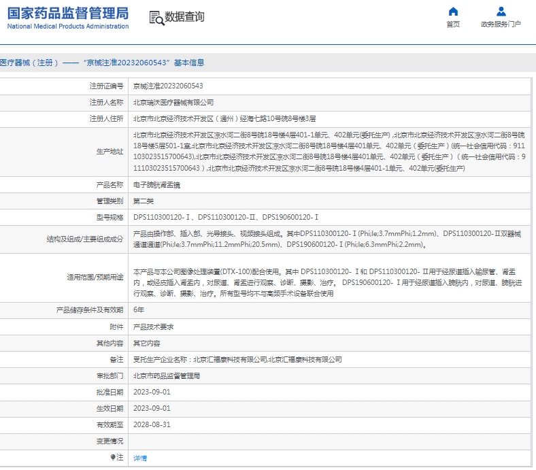
Task: Click the 数据查询 heading text
Action: click(x=184, y=17)
